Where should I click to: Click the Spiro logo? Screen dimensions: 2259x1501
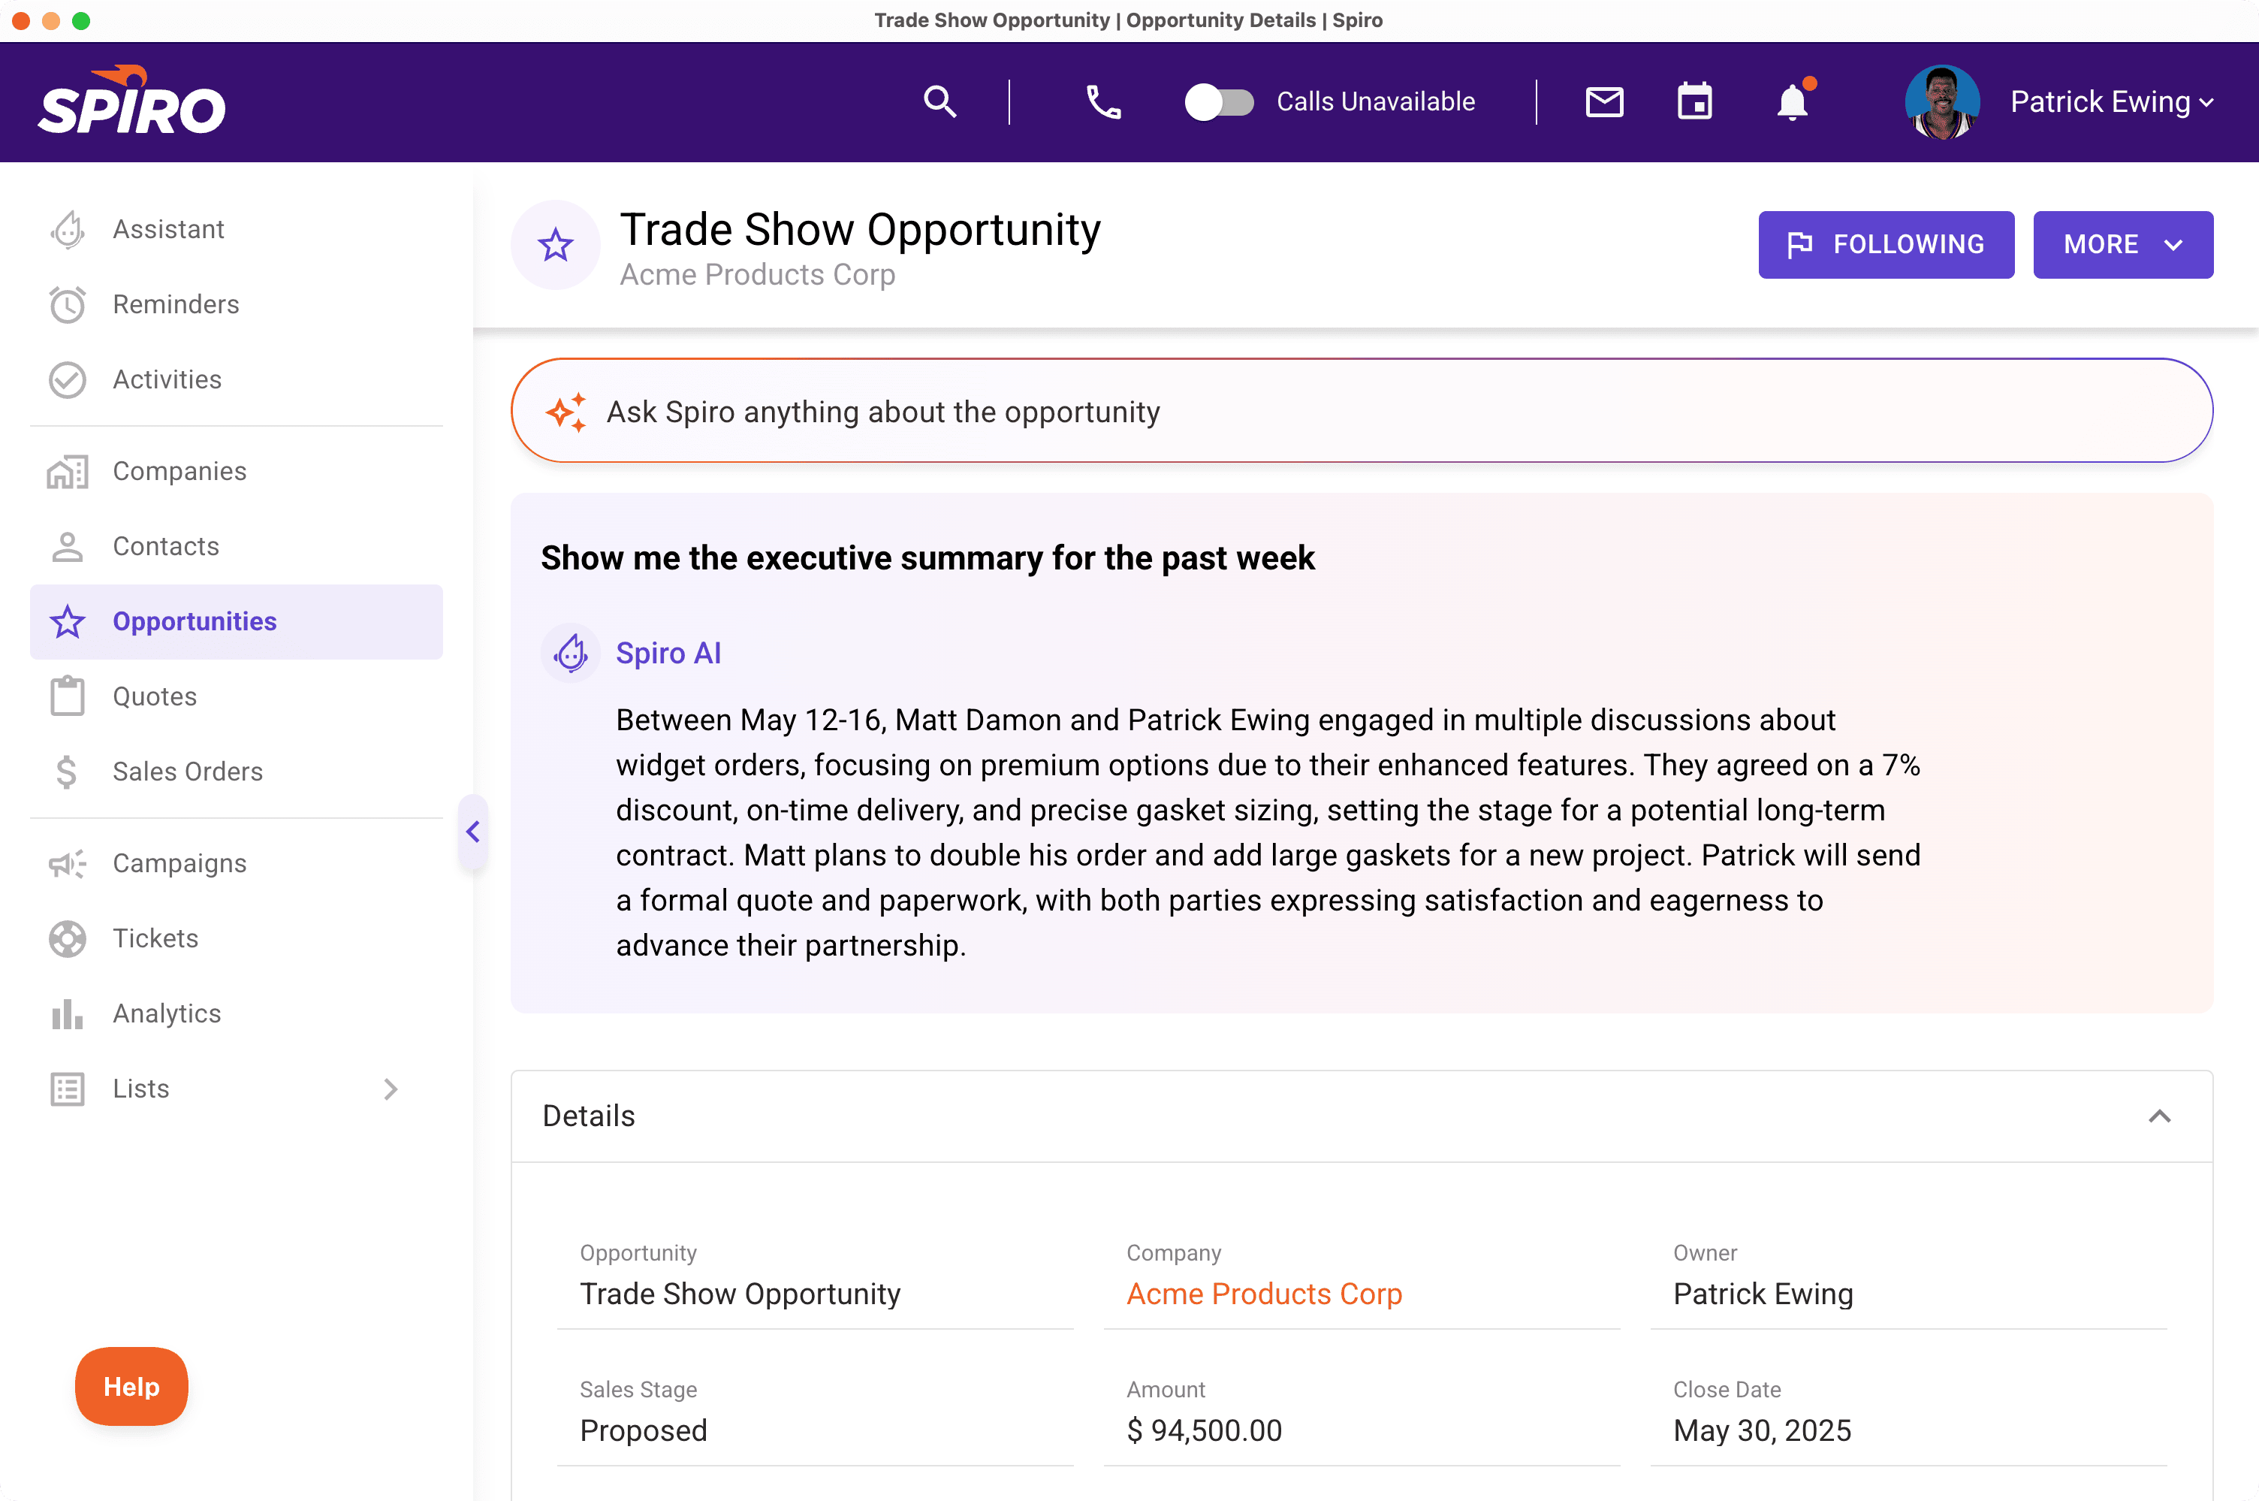click(131, 101)
